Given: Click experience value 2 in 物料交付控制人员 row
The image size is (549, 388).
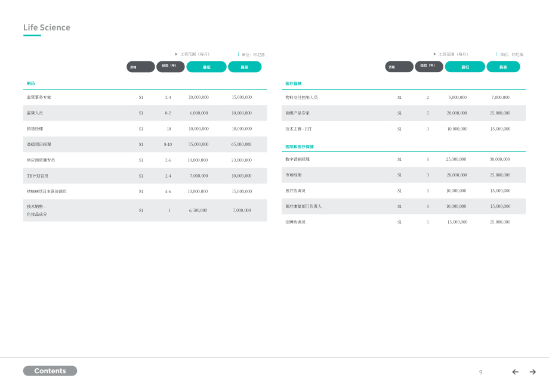Looking at the screenshot, I should [427, 98].
